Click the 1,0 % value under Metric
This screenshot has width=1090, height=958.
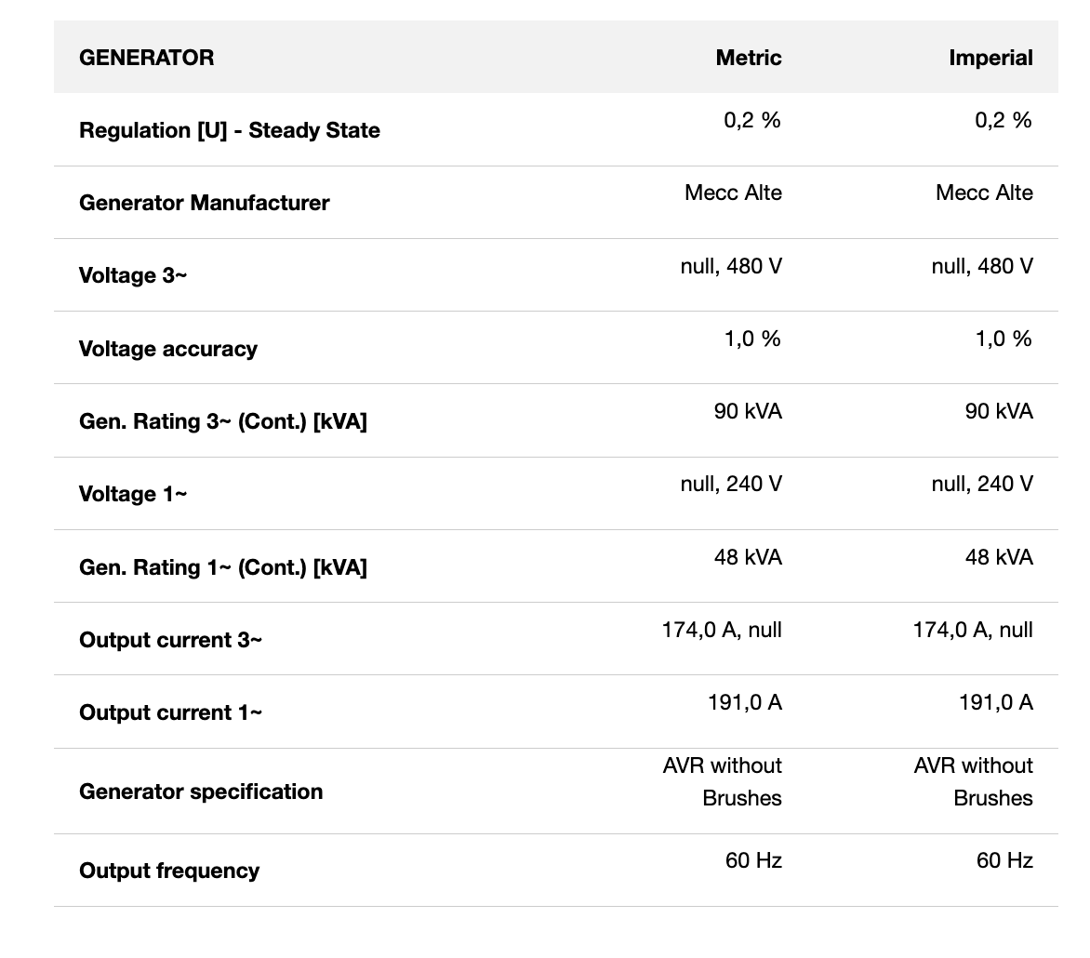pos(752,339)
